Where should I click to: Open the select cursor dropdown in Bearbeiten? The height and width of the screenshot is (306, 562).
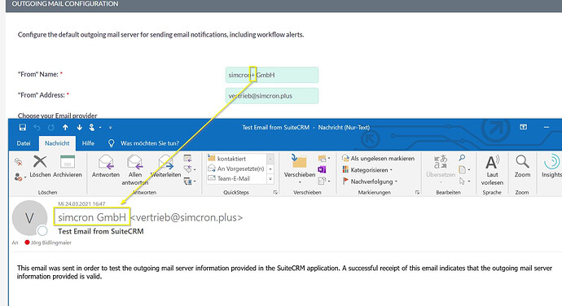click(464, 181)
